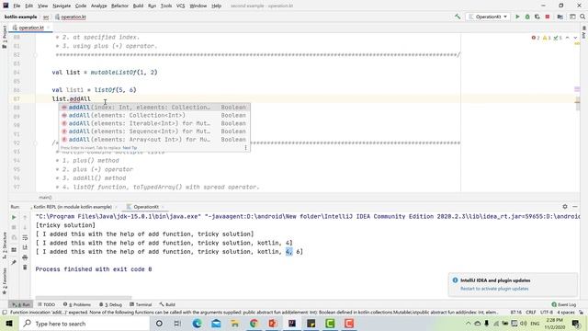Switch to the Kotlin REPL run tab

click(x=73, y=207)
